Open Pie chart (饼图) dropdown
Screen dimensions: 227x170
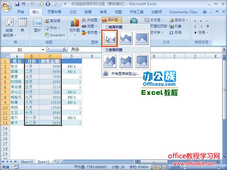[x=89, y=26]
